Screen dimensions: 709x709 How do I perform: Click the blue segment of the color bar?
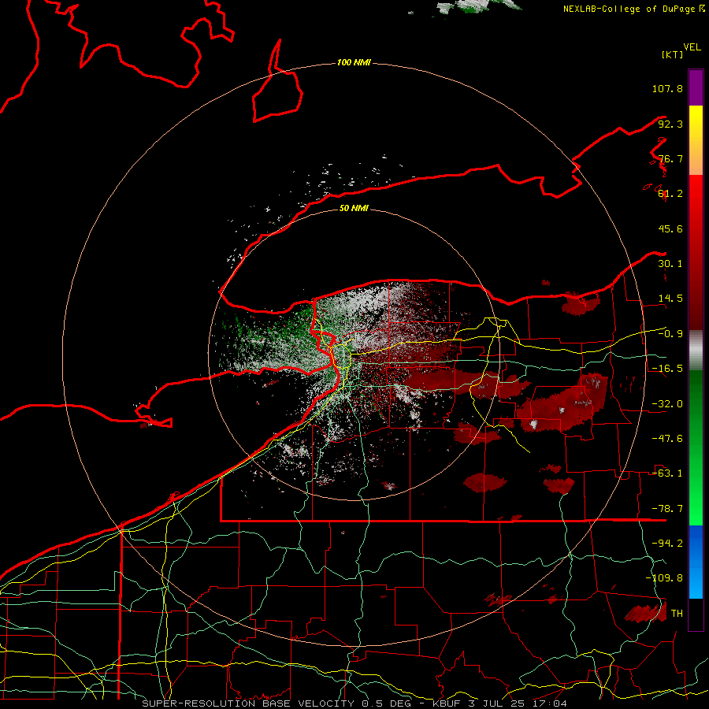[x=696, y=562]
